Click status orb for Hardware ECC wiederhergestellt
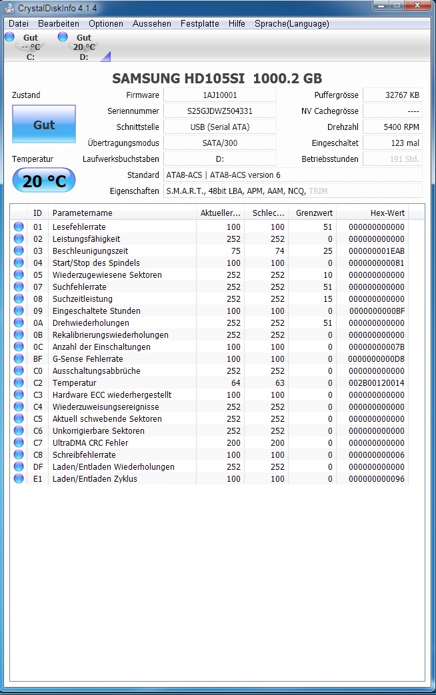 pyautogui.click(x=19, y=394)
